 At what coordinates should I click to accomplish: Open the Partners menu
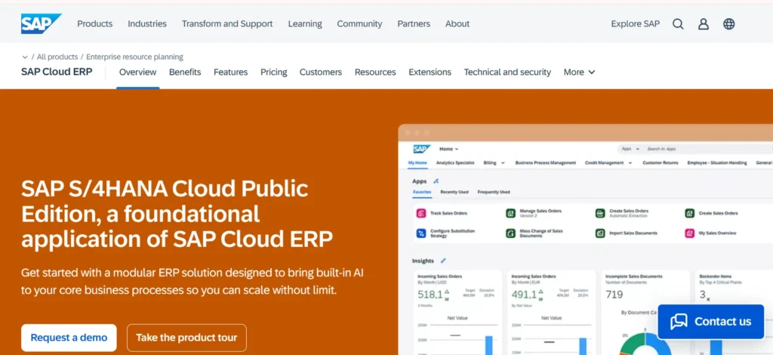[x=414, y=23]
